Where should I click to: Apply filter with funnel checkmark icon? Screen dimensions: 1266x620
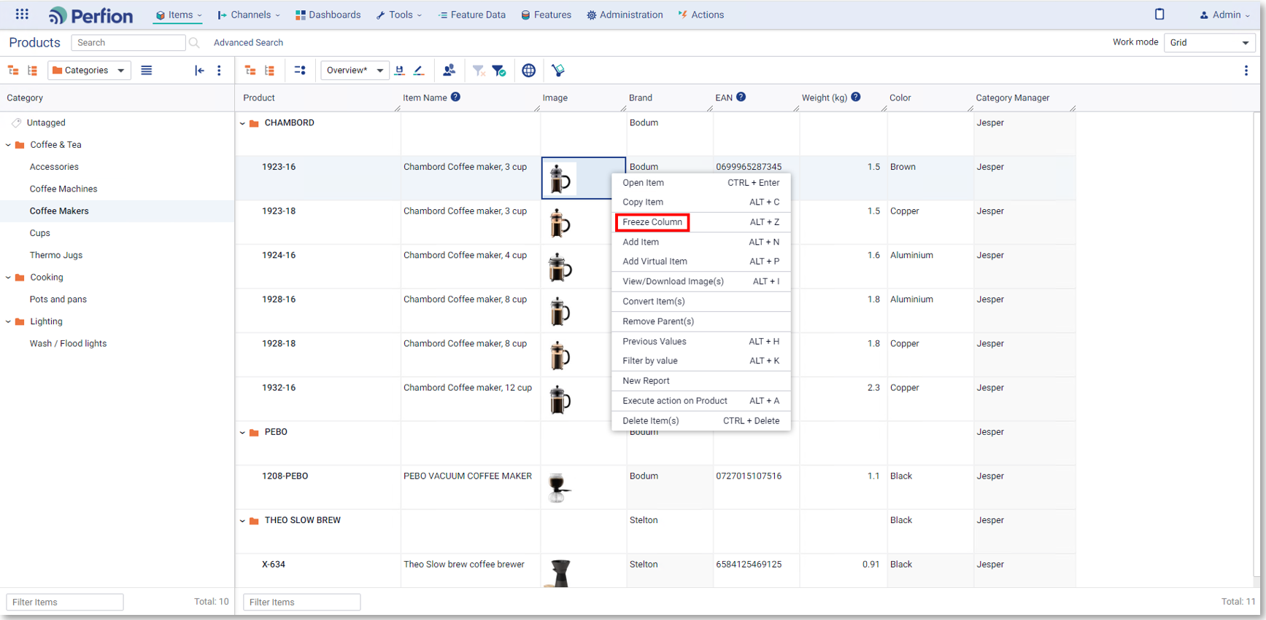click(499, 71)
